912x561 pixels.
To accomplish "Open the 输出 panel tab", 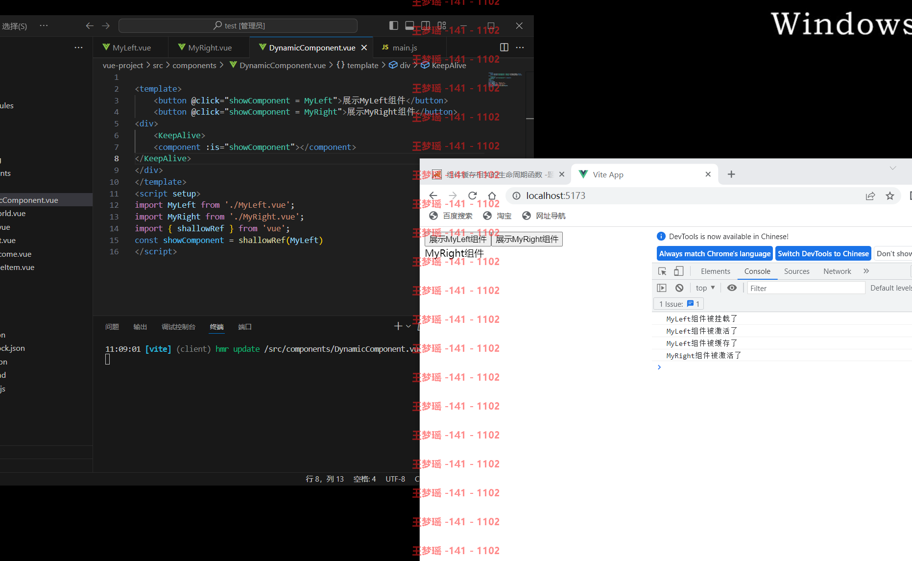I will (x=140, y=327).
